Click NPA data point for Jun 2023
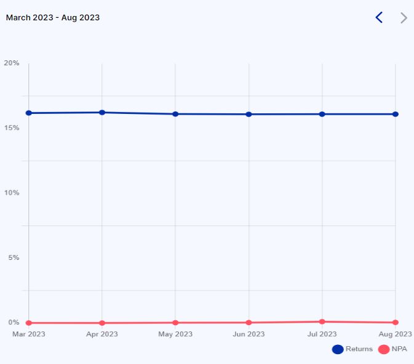Image resolution: width=414 pixels, height=364 pixels. pos(249,322)
